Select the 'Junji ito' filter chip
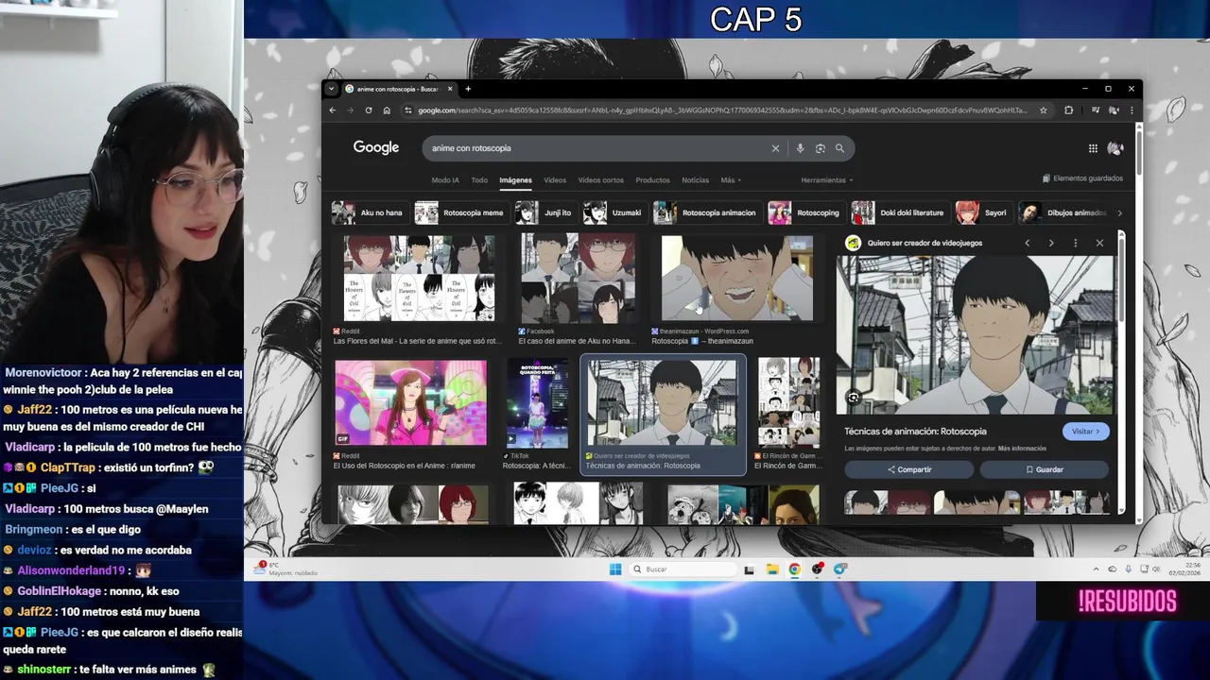The image size is (1210, 680). coord(545,212)
